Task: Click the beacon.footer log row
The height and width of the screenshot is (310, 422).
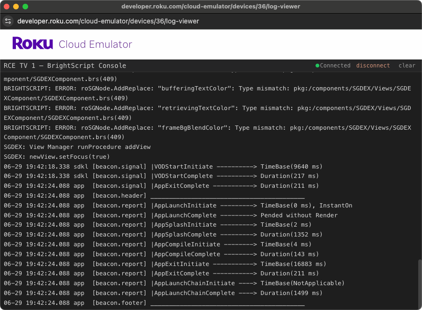Action: coord(154,303)
